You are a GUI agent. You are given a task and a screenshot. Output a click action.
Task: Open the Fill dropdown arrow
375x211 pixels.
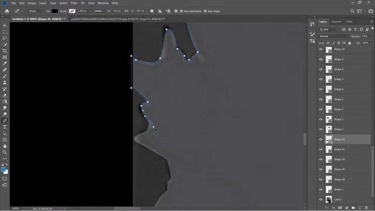point(371,43)
